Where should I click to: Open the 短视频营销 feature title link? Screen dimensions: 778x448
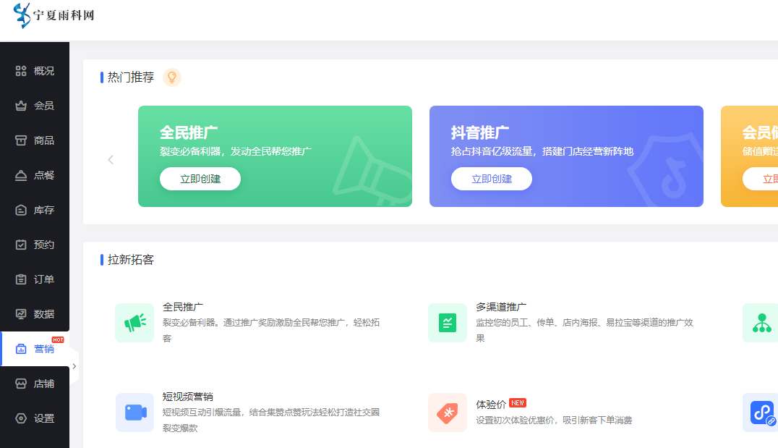pos(188,397)
